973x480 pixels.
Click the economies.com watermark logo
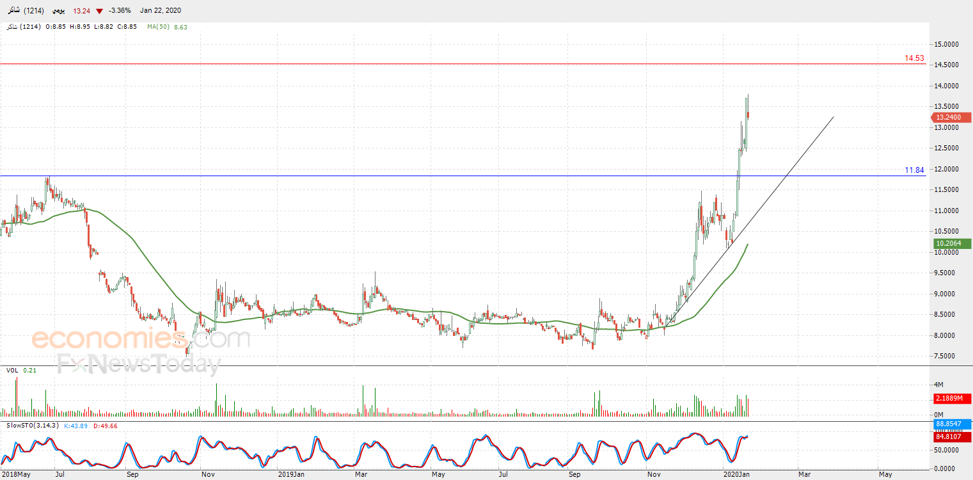click(140, 337)
